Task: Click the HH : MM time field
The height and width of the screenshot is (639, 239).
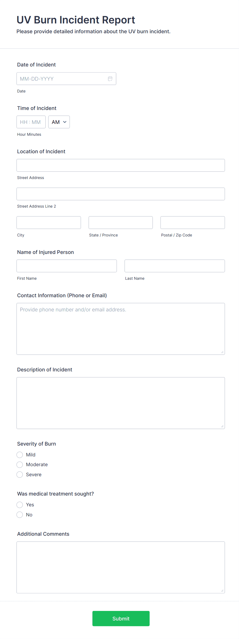Action: point(31,122)
